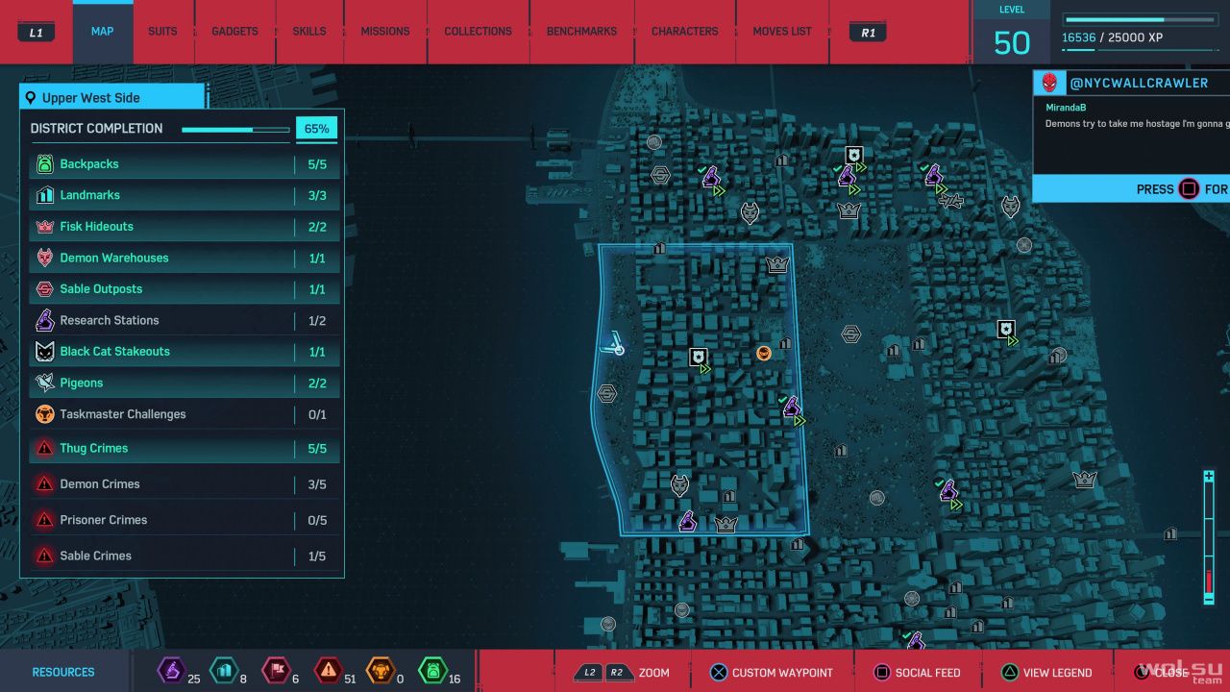The width and height of the screenshot is (1230, 692).
Task: Click the Thug Crimes warning icon
Action: point(44,448)
